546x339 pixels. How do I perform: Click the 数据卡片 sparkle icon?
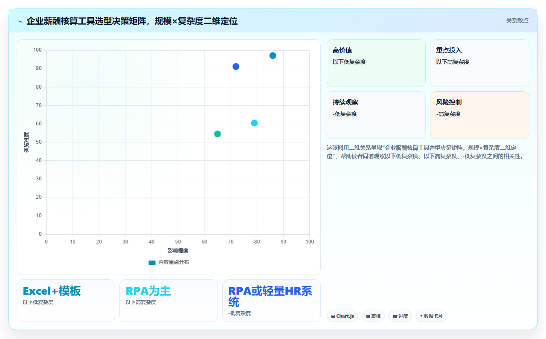(x=421, y=316)
